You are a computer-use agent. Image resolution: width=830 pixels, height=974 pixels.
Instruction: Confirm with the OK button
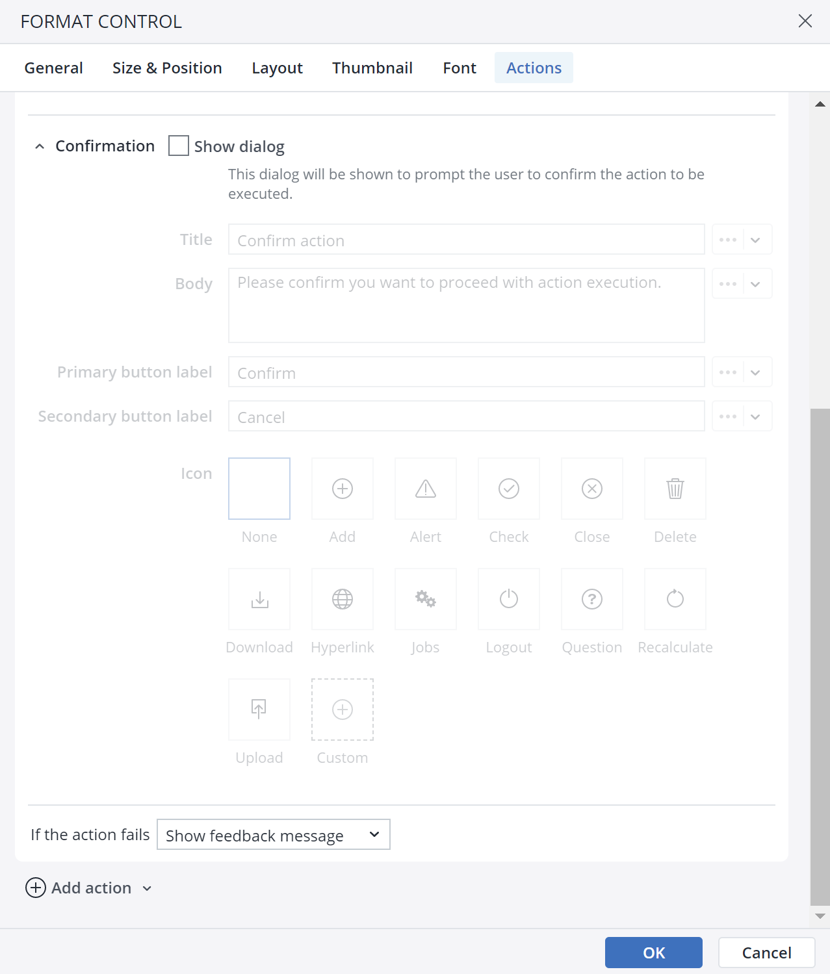[x=654, y=953]
